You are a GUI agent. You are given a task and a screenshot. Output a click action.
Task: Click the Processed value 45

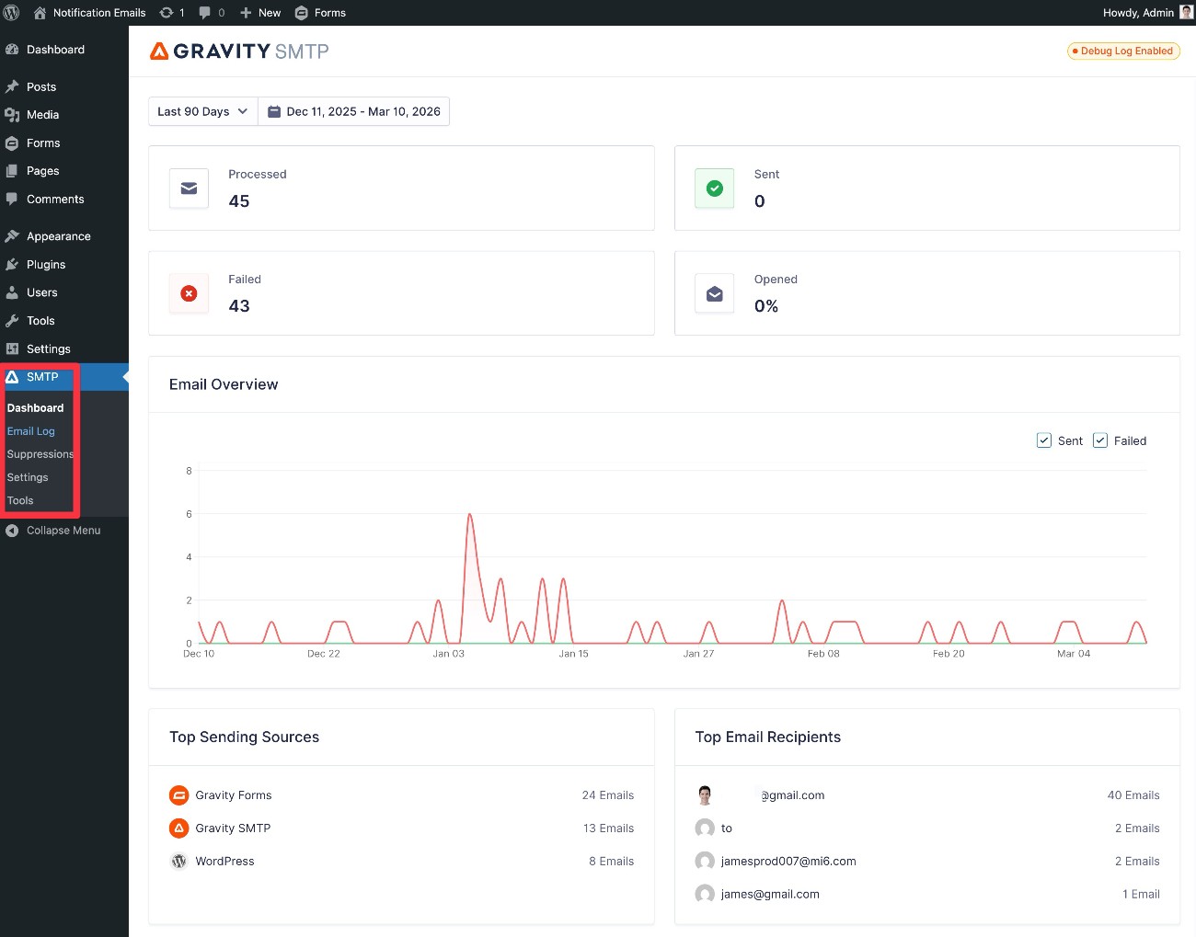coord(239,201)
